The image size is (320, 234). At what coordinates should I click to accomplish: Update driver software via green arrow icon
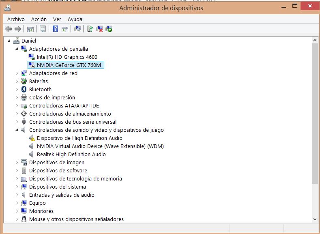(x=90, y=29)
